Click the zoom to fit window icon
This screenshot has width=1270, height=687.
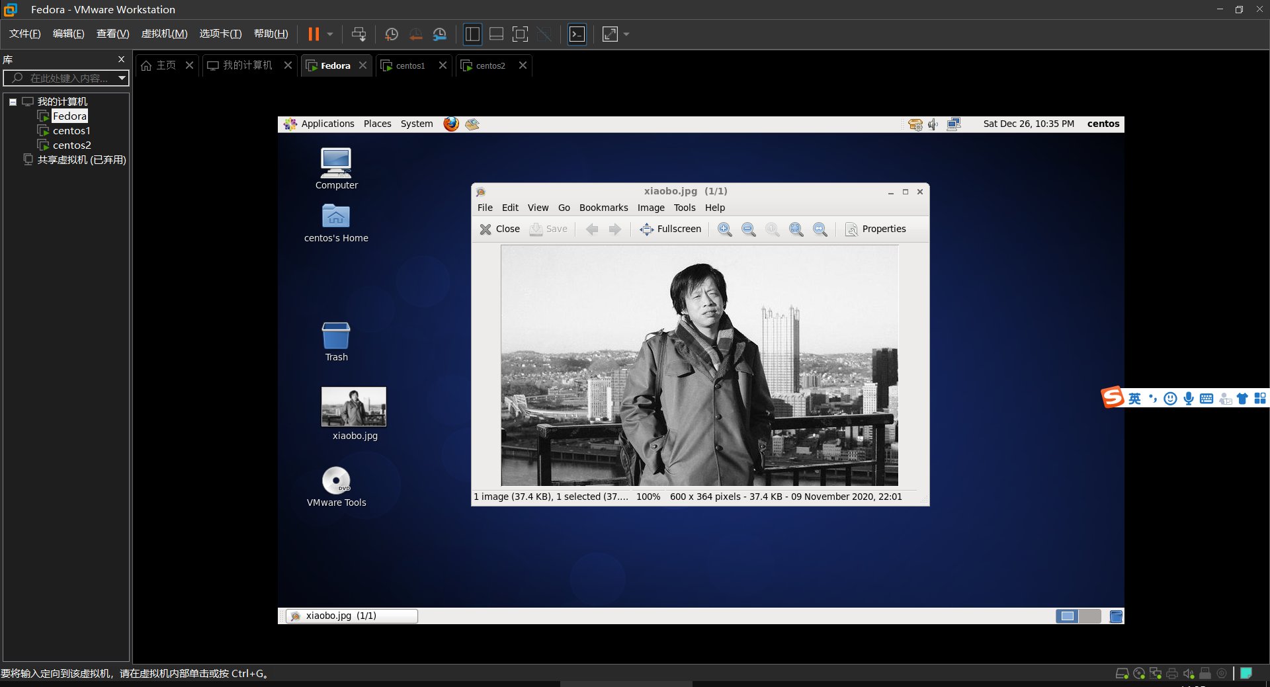(x=796, y=229)
